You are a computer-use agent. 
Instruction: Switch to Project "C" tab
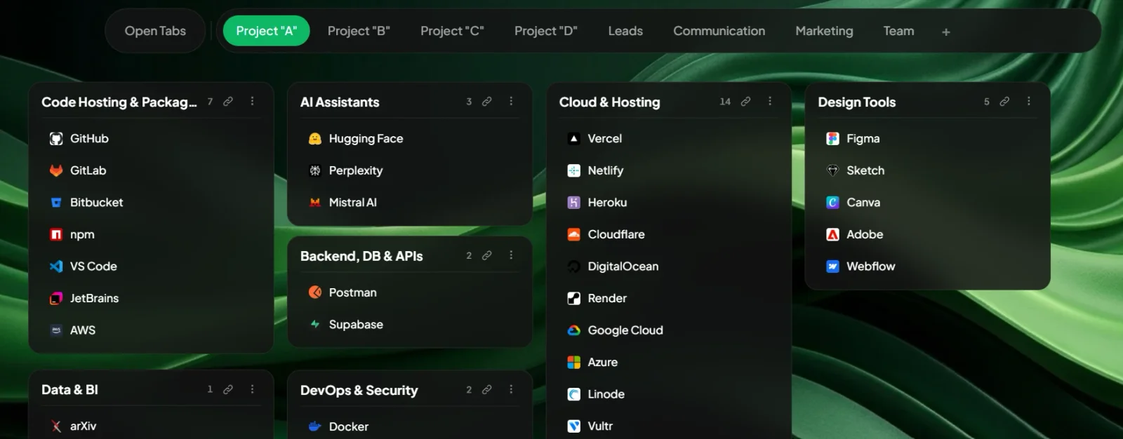point(452,31)
